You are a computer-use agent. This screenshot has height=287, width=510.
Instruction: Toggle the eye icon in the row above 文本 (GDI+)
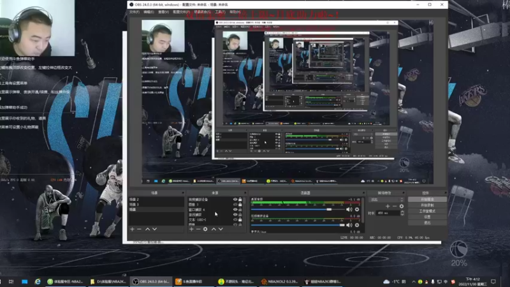[235, 215]
